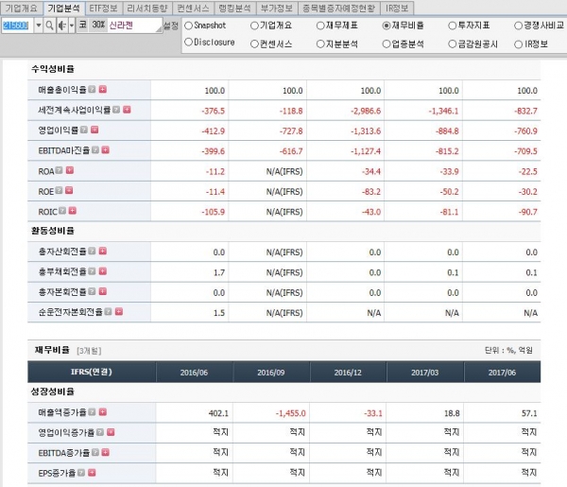Screen dimensions: 567x487
Task: Expand the red plus icon beside ROE
Action: (x=69, y=190)
